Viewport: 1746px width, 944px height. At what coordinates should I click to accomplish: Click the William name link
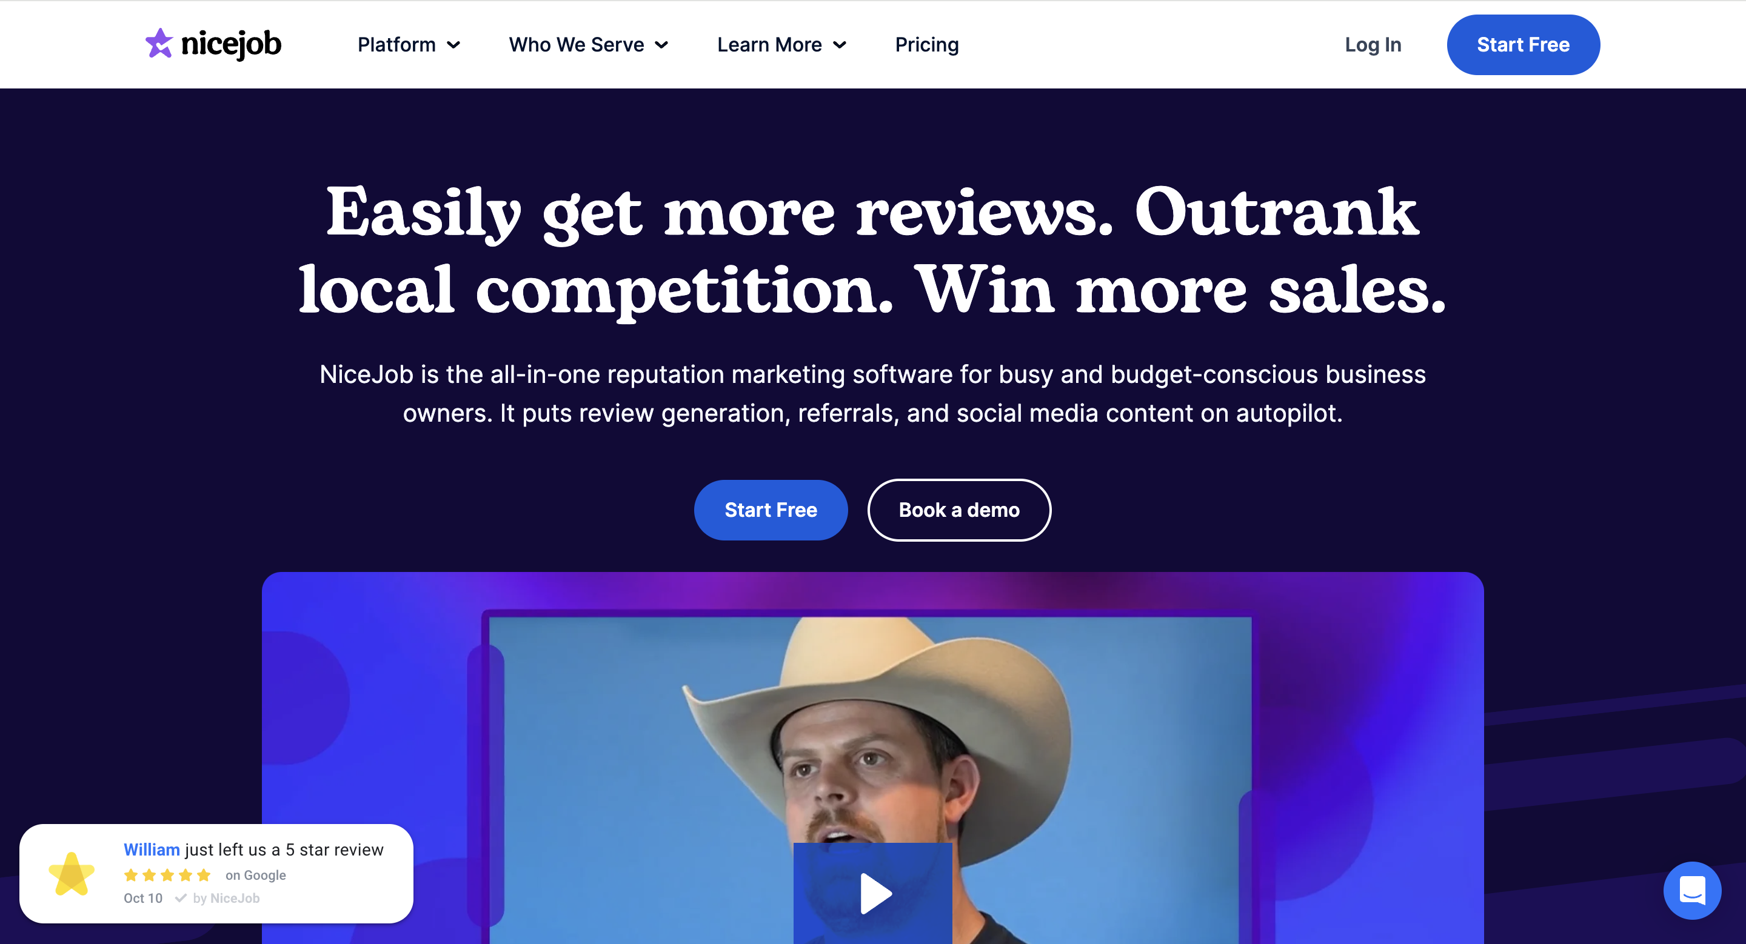(152, 850)
